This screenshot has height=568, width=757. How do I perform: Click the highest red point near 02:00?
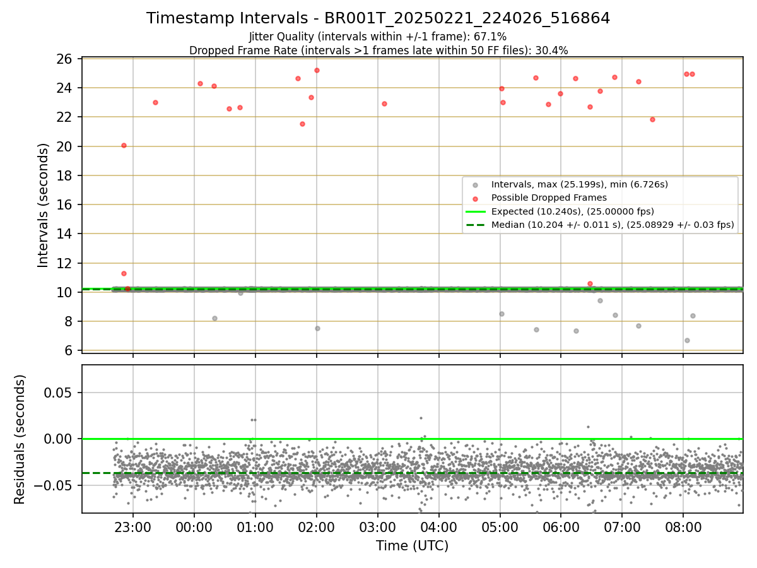(x=317, y=70)
